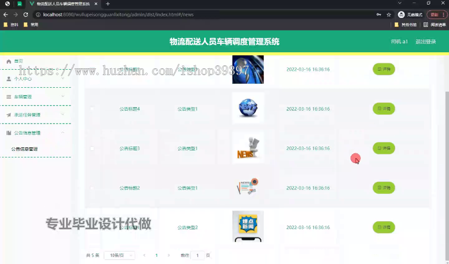This screenshot has height=264, width=449.
Task: Click the NEWS figure thumbnail for 公告标题3
Action: tap(248, 148)
